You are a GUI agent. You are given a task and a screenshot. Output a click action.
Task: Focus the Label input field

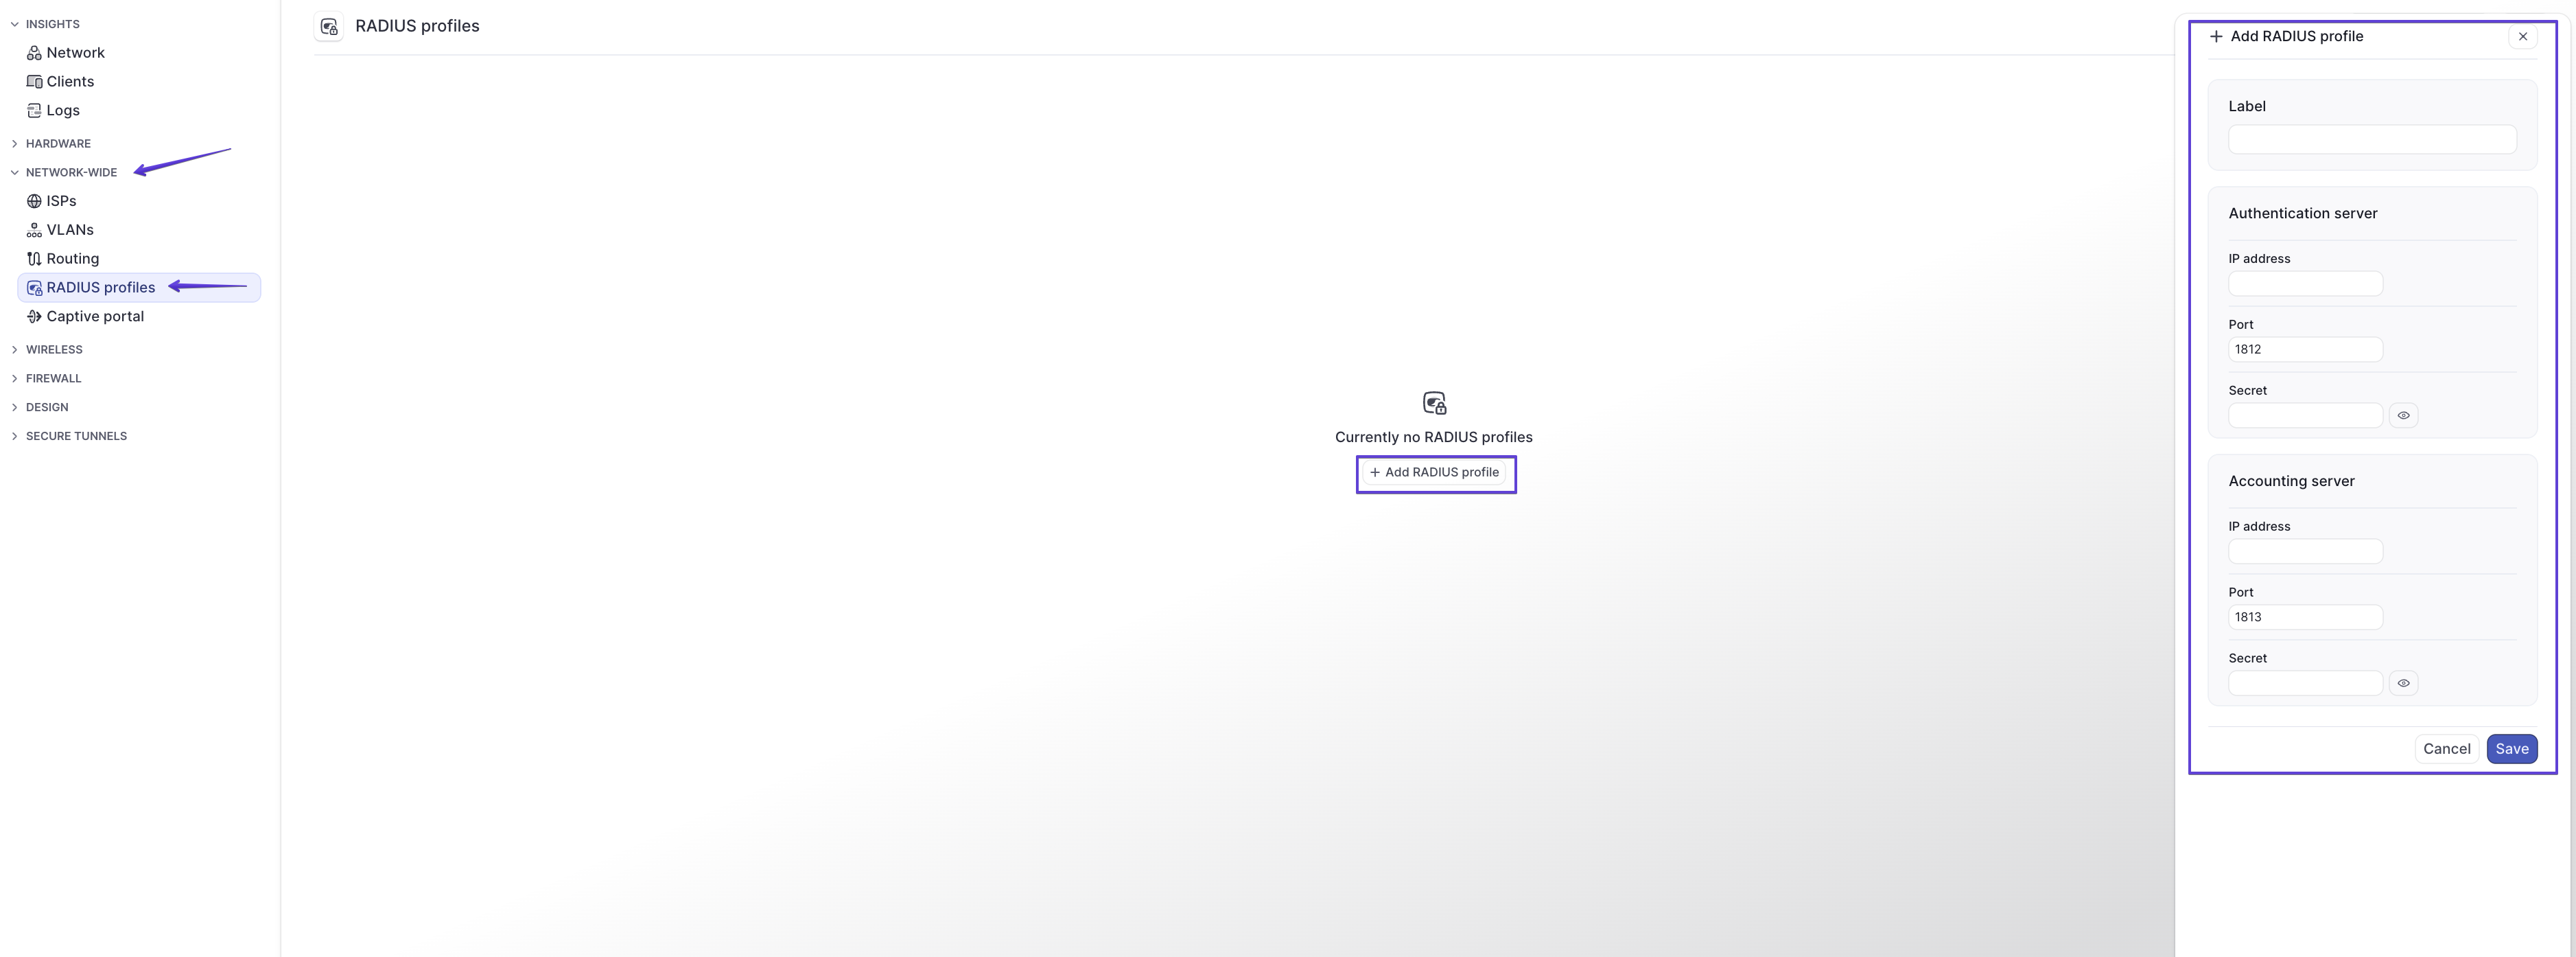coord(2372,139)
